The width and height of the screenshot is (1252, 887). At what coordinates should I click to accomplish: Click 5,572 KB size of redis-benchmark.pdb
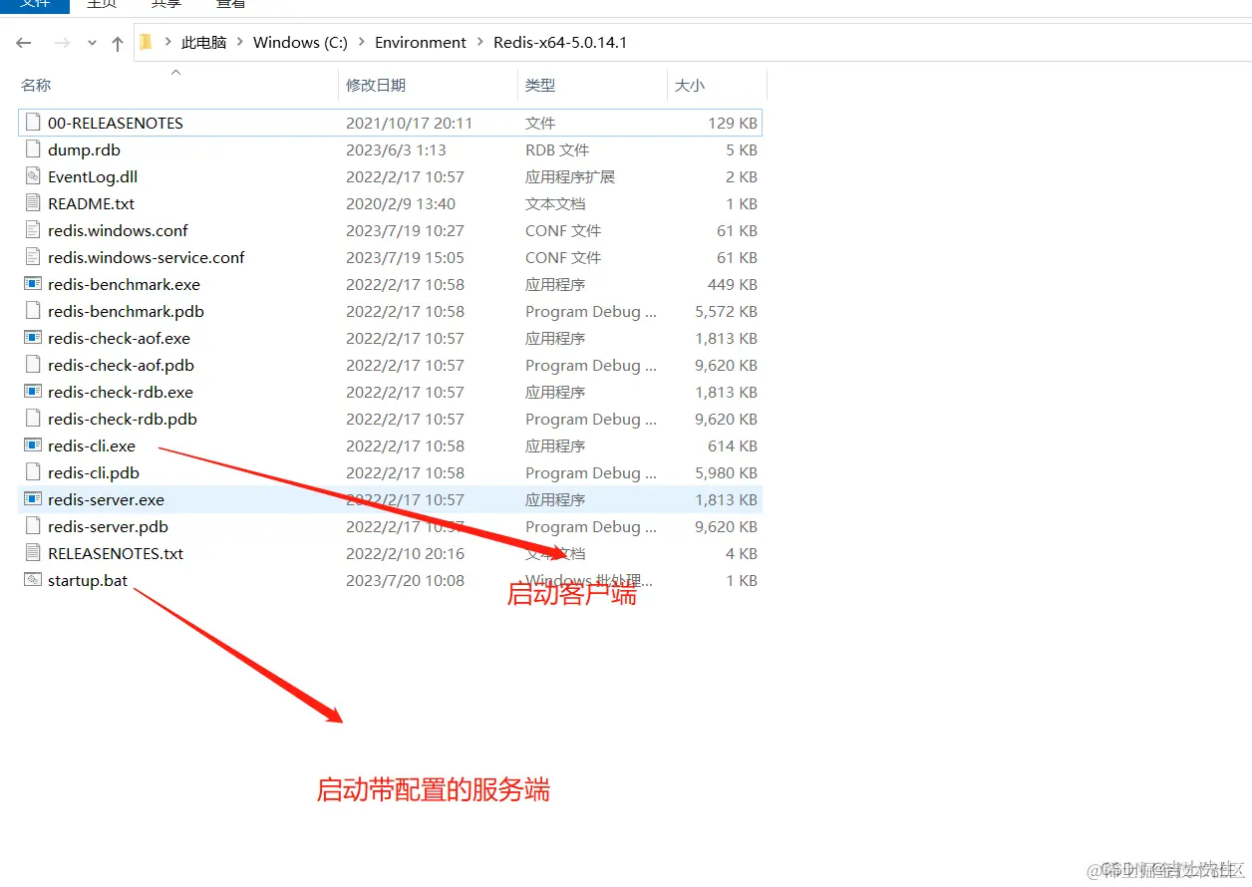(x=727, y=312)
